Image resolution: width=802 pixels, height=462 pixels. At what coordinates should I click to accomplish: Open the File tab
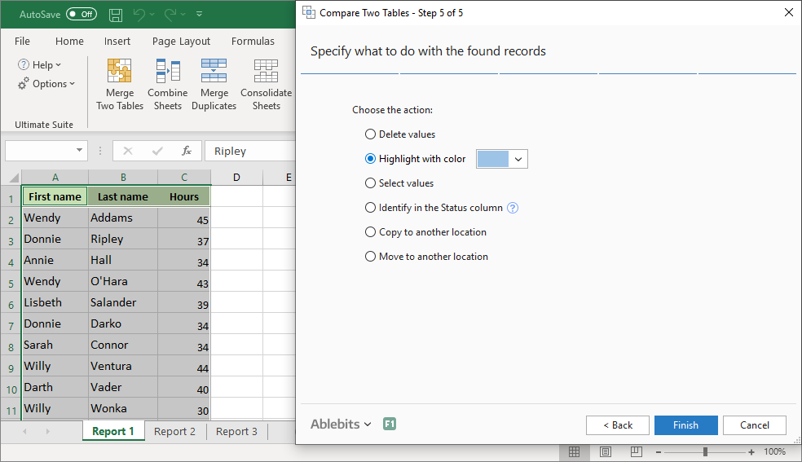pyautogui.click(x=22, y=41)
